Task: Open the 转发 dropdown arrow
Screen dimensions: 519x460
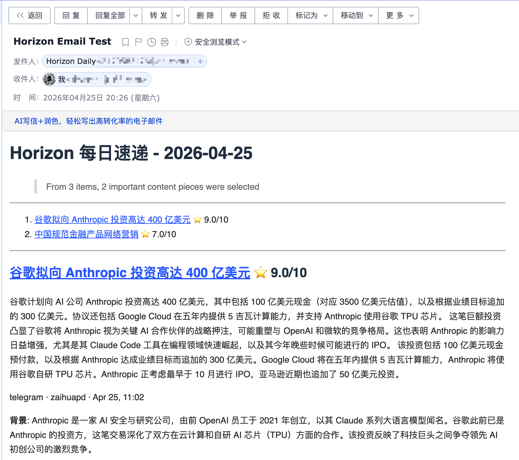Action: coord(178,15)
